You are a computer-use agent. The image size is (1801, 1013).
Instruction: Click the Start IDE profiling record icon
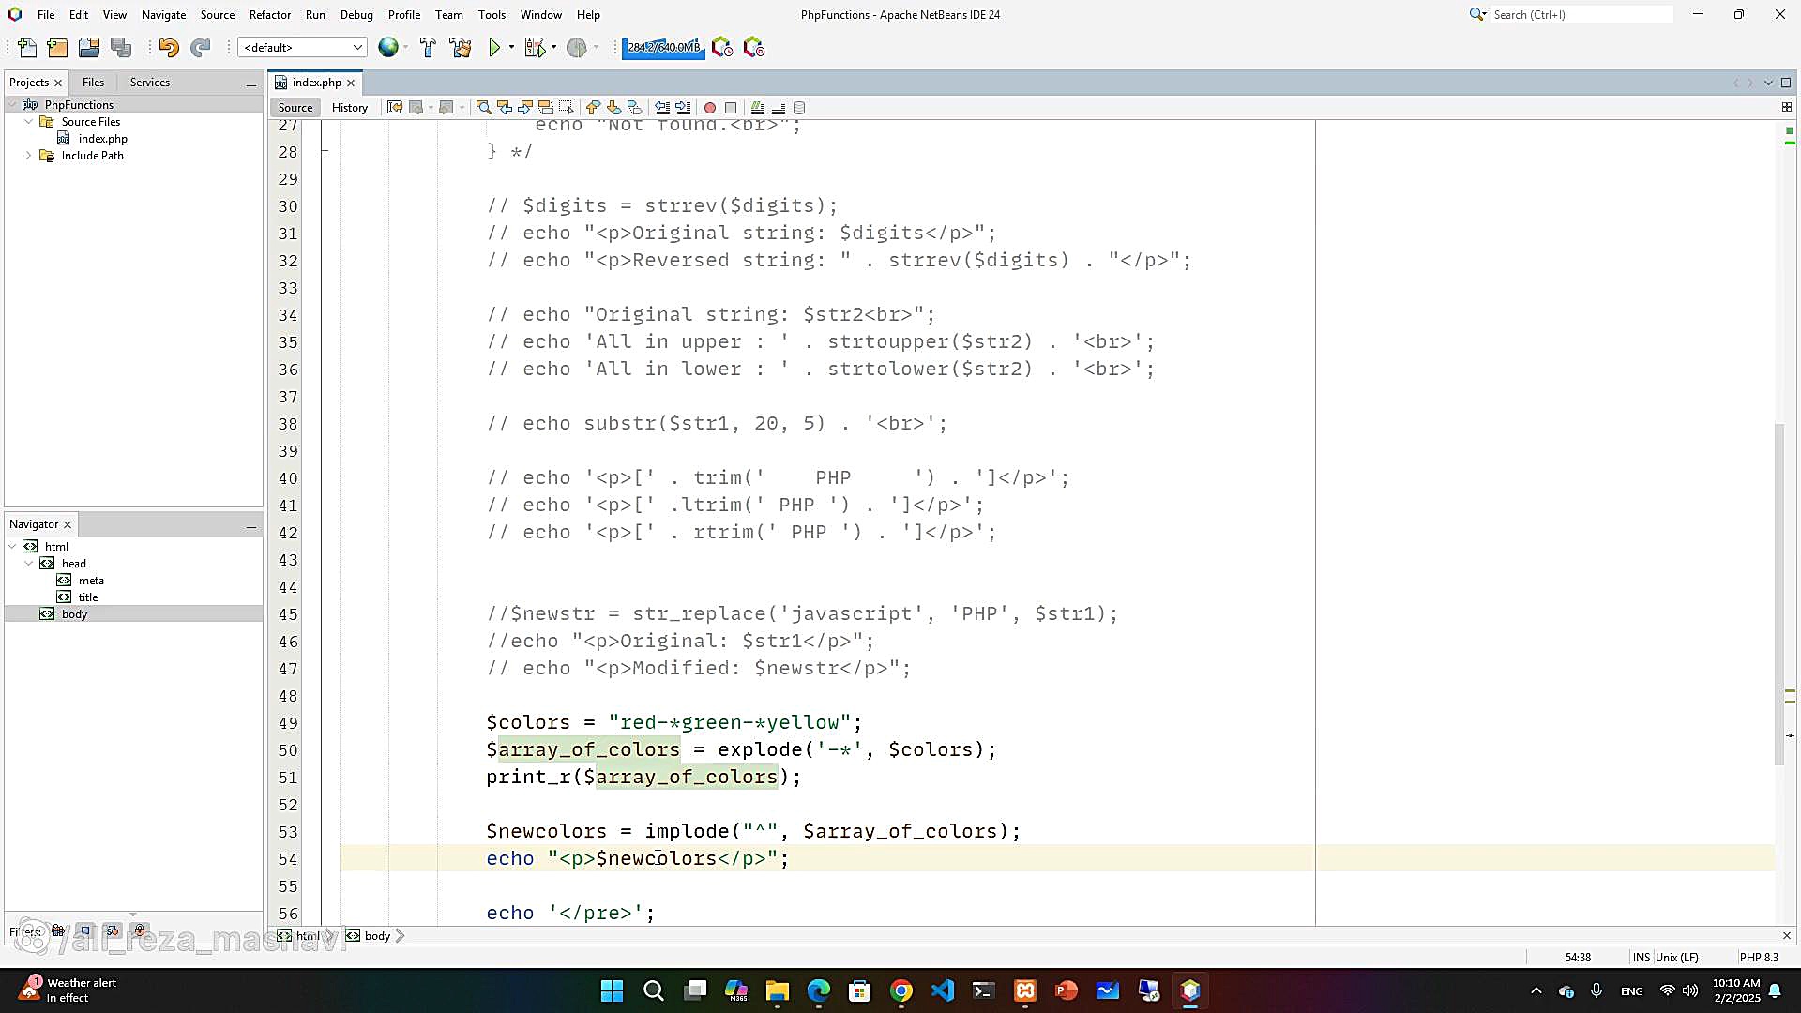(x=754, y=48)
